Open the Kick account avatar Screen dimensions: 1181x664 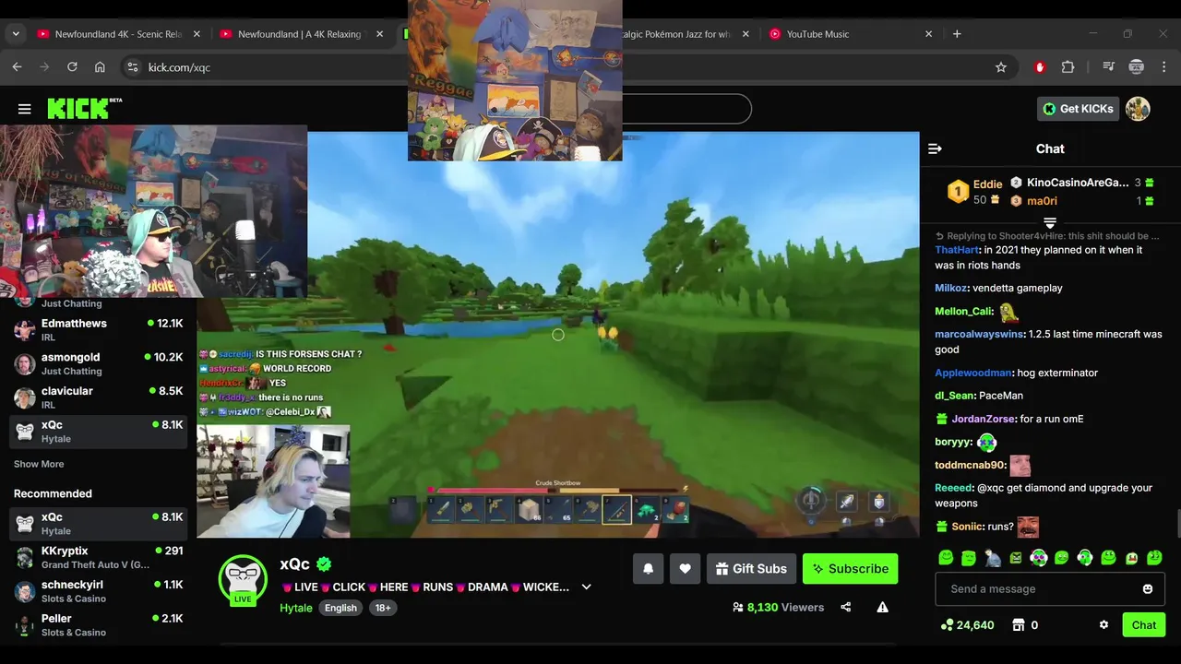click(x=1138, y=109)
